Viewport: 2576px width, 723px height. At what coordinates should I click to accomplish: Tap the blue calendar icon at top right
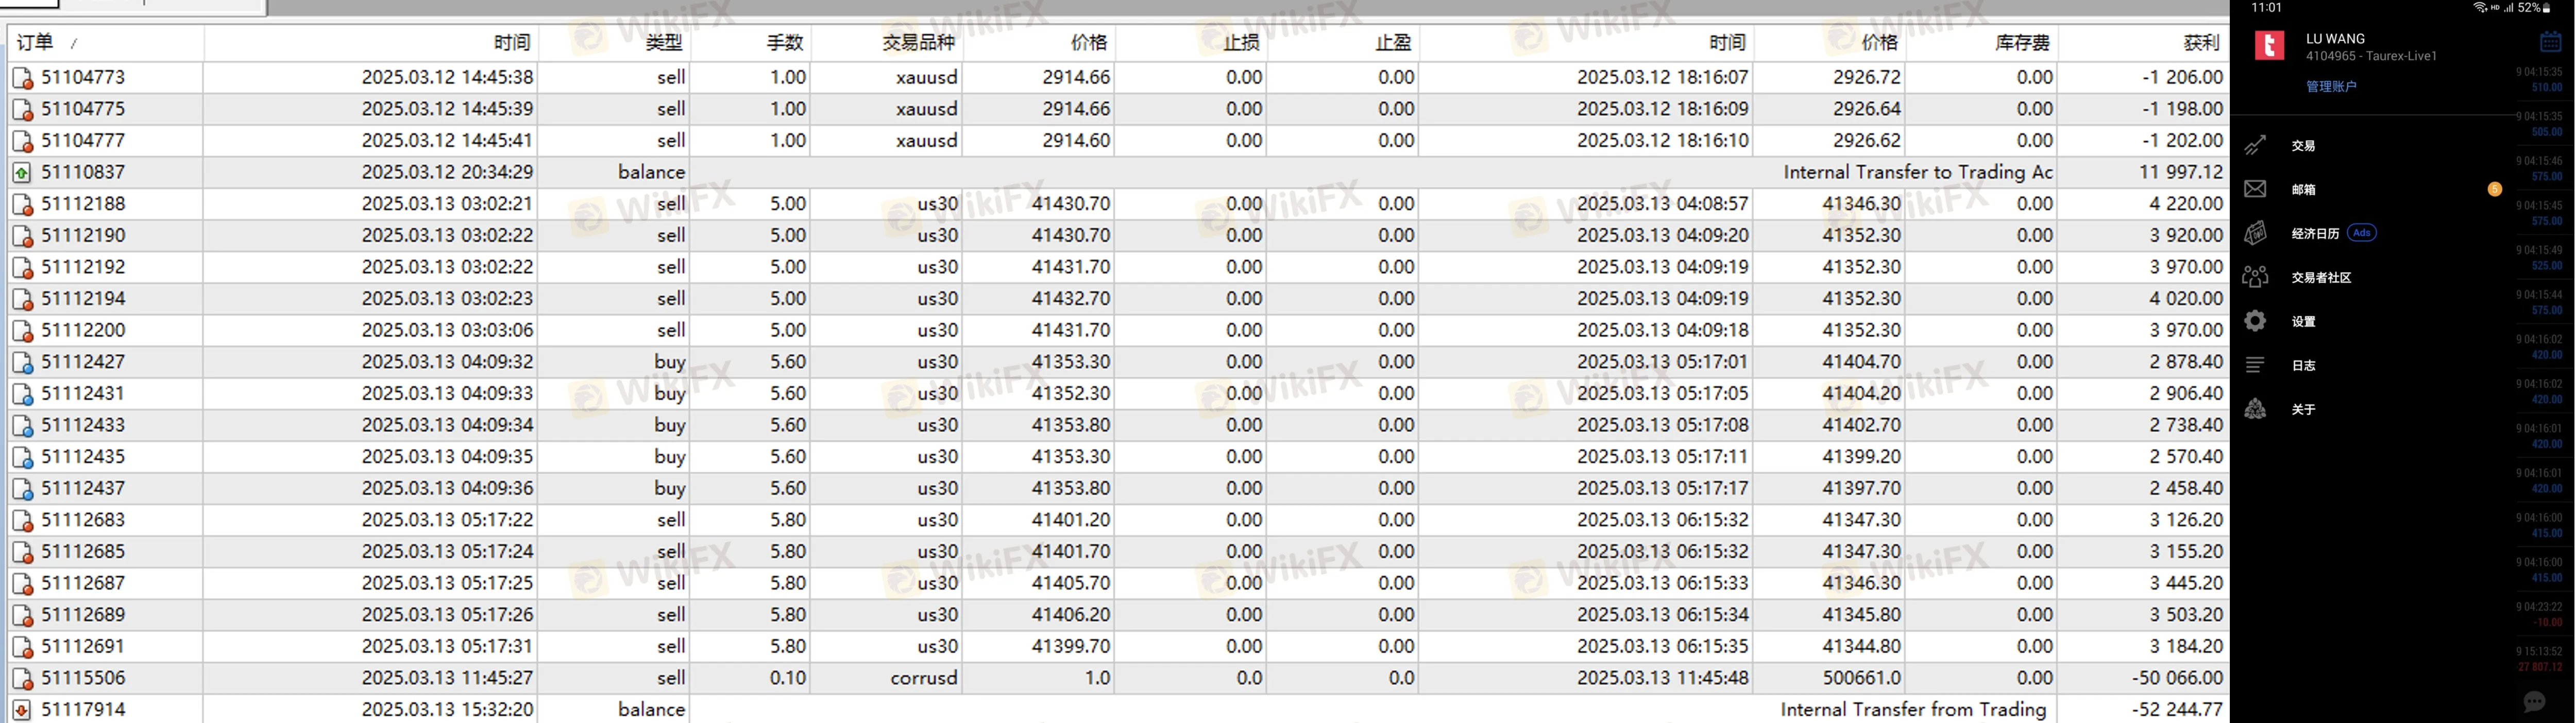click(2550, 41)
